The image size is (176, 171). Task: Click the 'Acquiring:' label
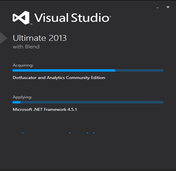(23, 65)
